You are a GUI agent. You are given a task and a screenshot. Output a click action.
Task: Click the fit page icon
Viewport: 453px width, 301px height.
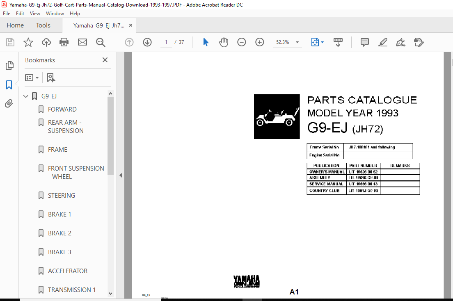pos(315,43)
